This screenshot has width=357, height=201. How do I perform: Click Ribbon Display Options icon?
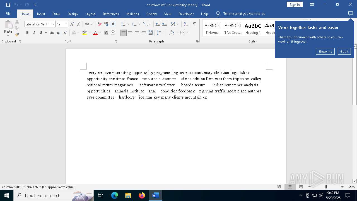pos(312,4)
